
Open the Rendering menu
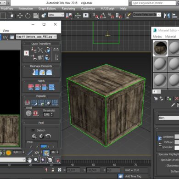click(68, 9)
